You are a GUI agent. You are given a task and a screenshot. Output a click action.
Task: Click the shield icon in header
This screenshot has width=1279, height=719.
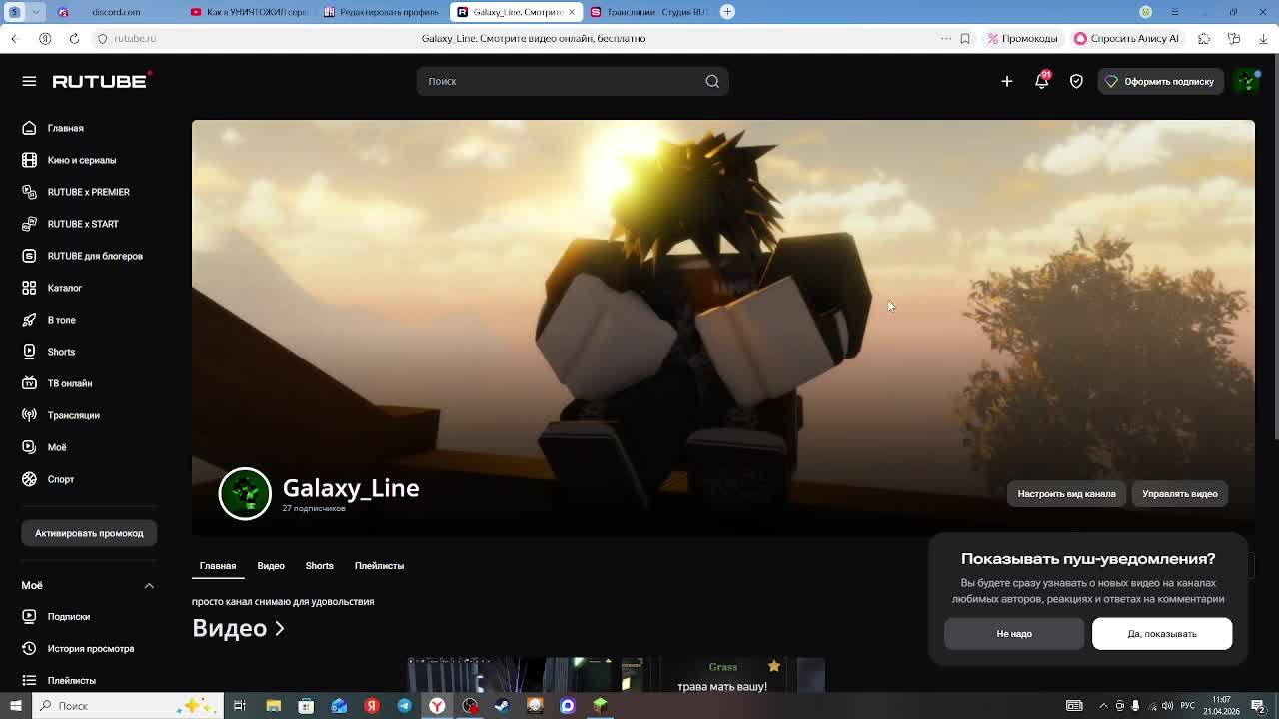(1076, 81)
